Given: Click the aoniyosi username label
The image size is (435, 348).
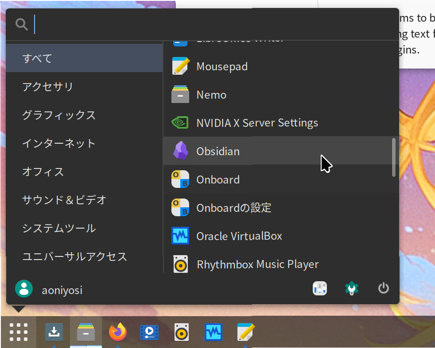Looking at the screenshot, I should tap(62, 290).
